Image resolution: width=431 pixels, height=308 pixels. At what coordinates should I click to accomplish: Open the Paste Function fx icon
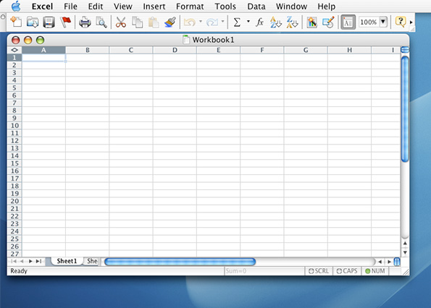coord(259,22)
